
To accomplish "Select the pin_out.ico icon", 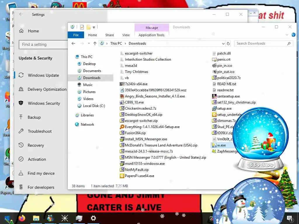I will tap(214, 72).
